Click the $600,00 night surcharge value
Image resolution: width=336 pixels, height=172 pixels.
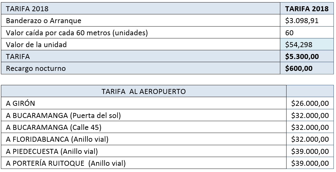(299, 68)
